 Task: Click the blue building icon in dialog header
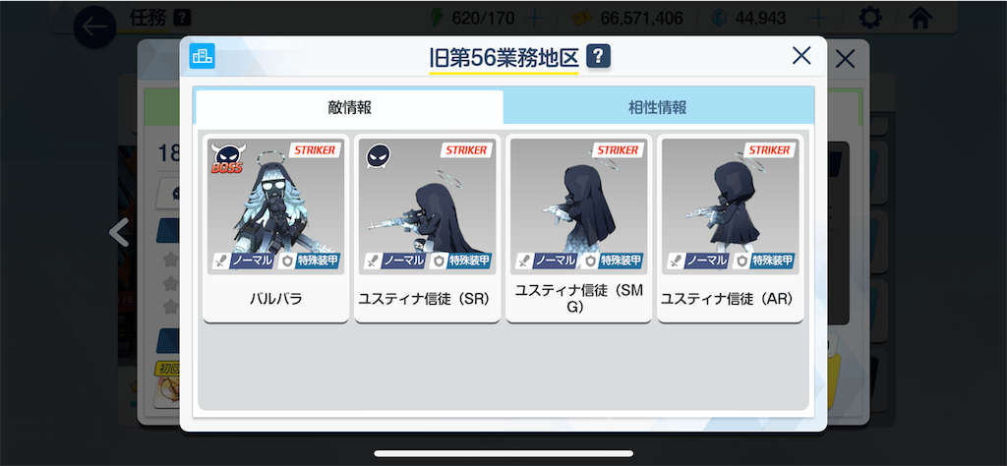(x=203, y=56)
